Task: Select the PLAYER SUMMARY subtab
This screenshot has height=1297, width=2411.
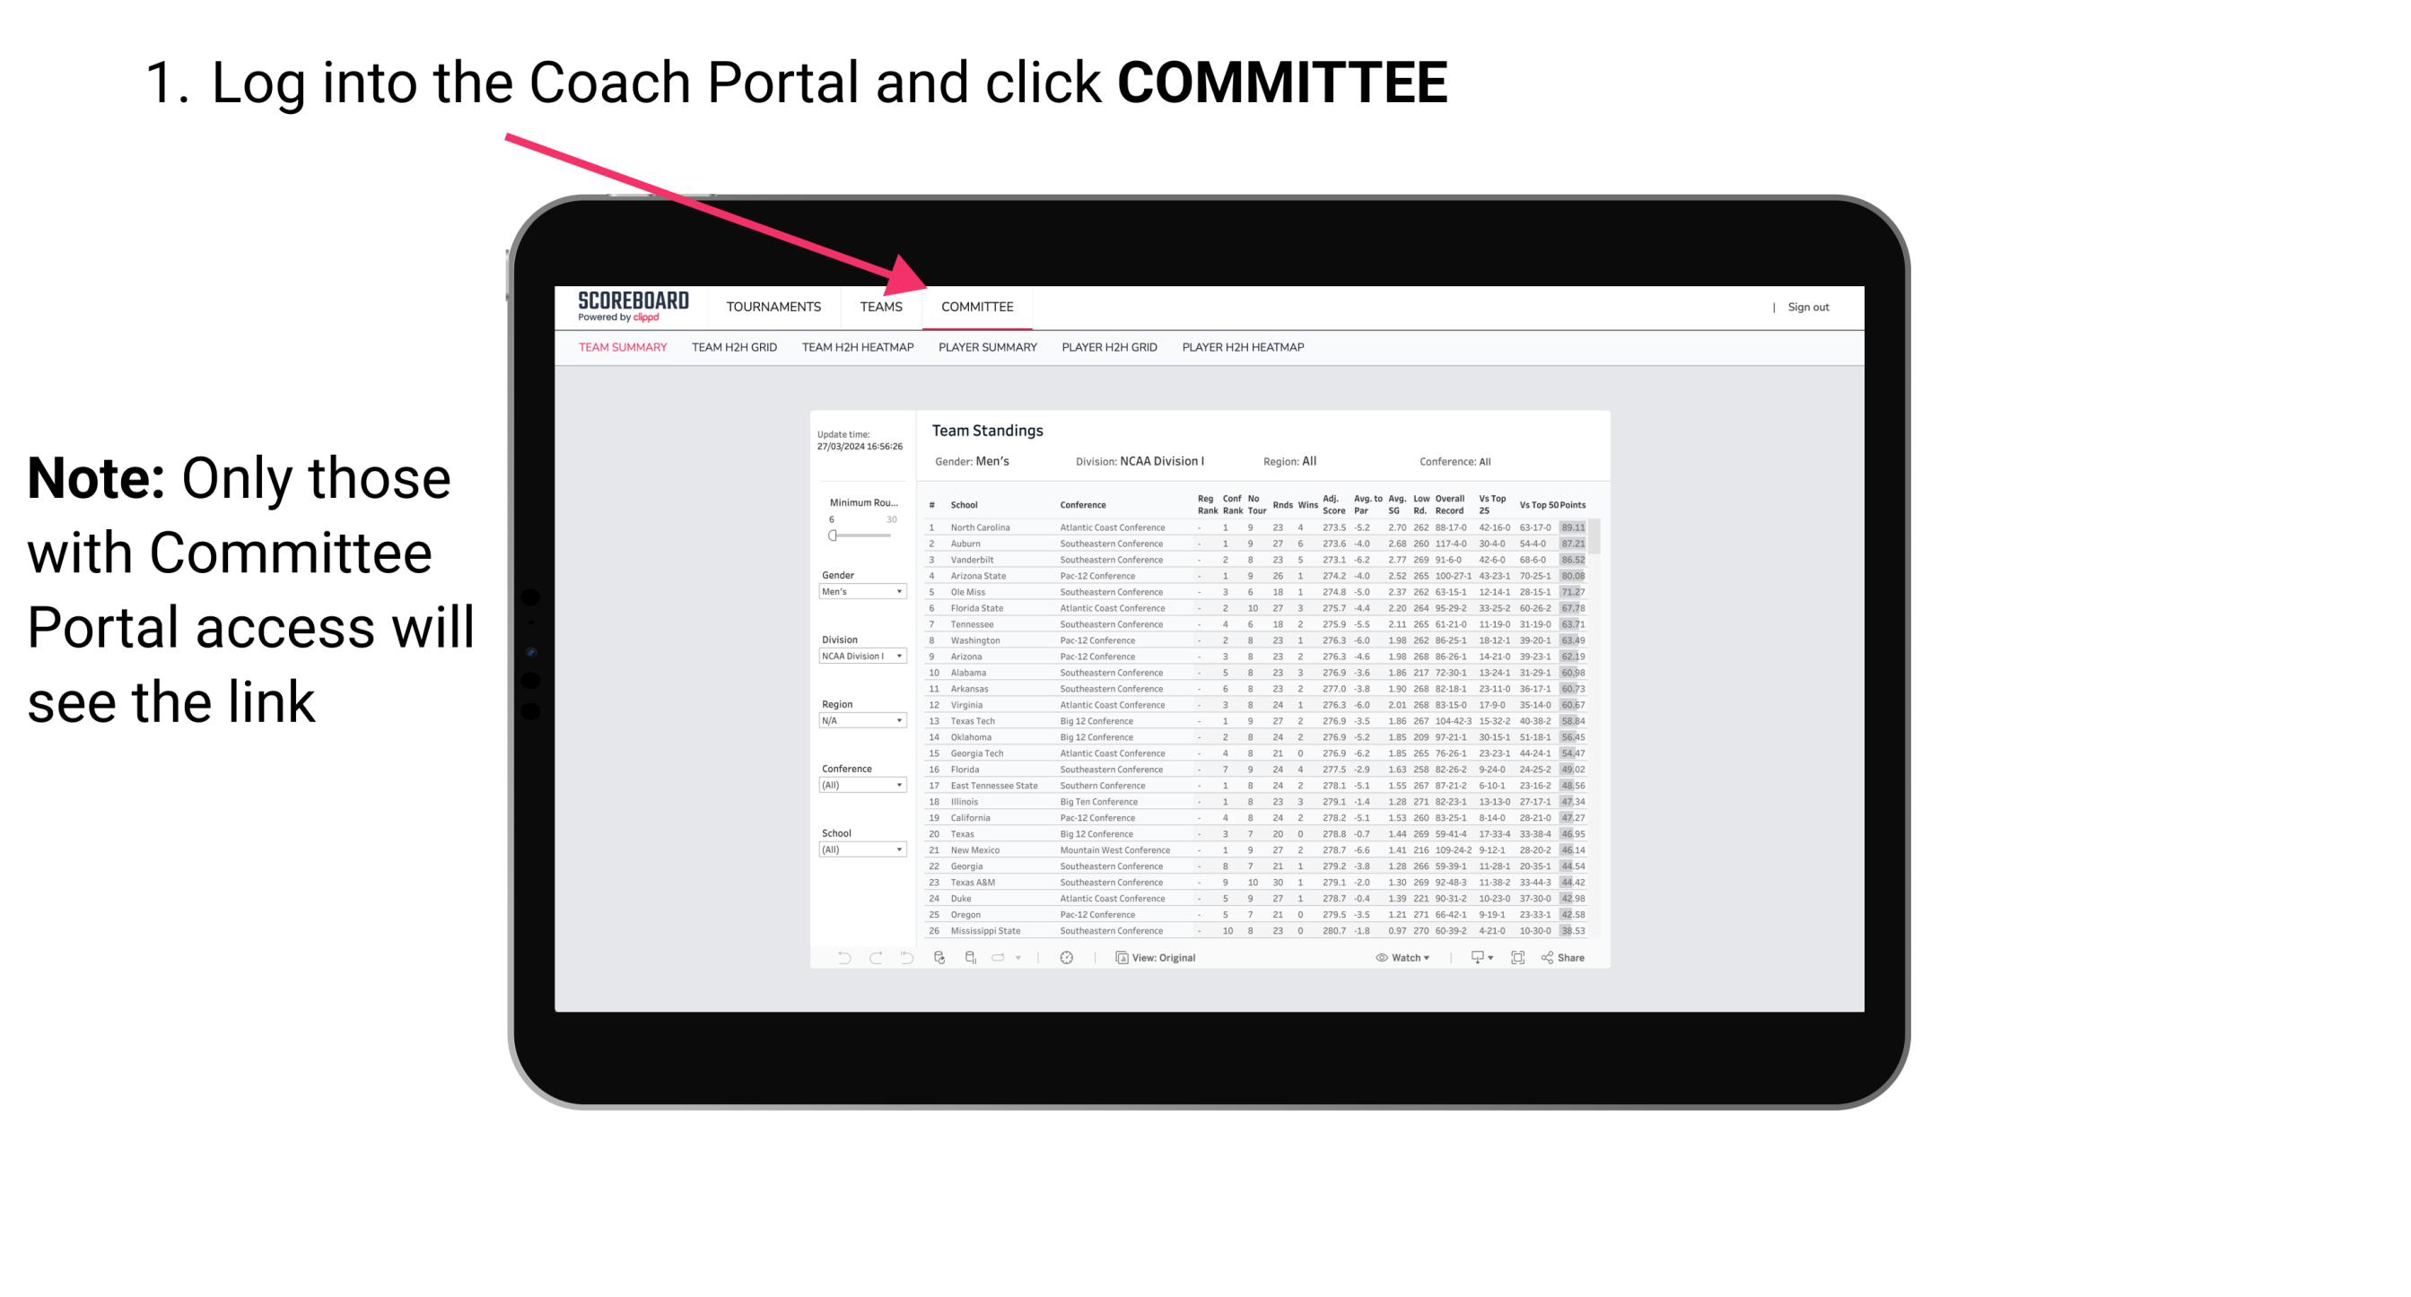Action: pos(986,348)
